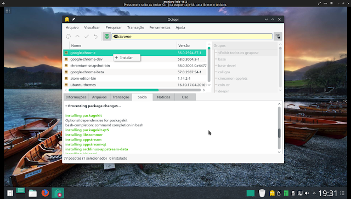Click the package icon beside atom-editor-bin

(x=66, y=78)
